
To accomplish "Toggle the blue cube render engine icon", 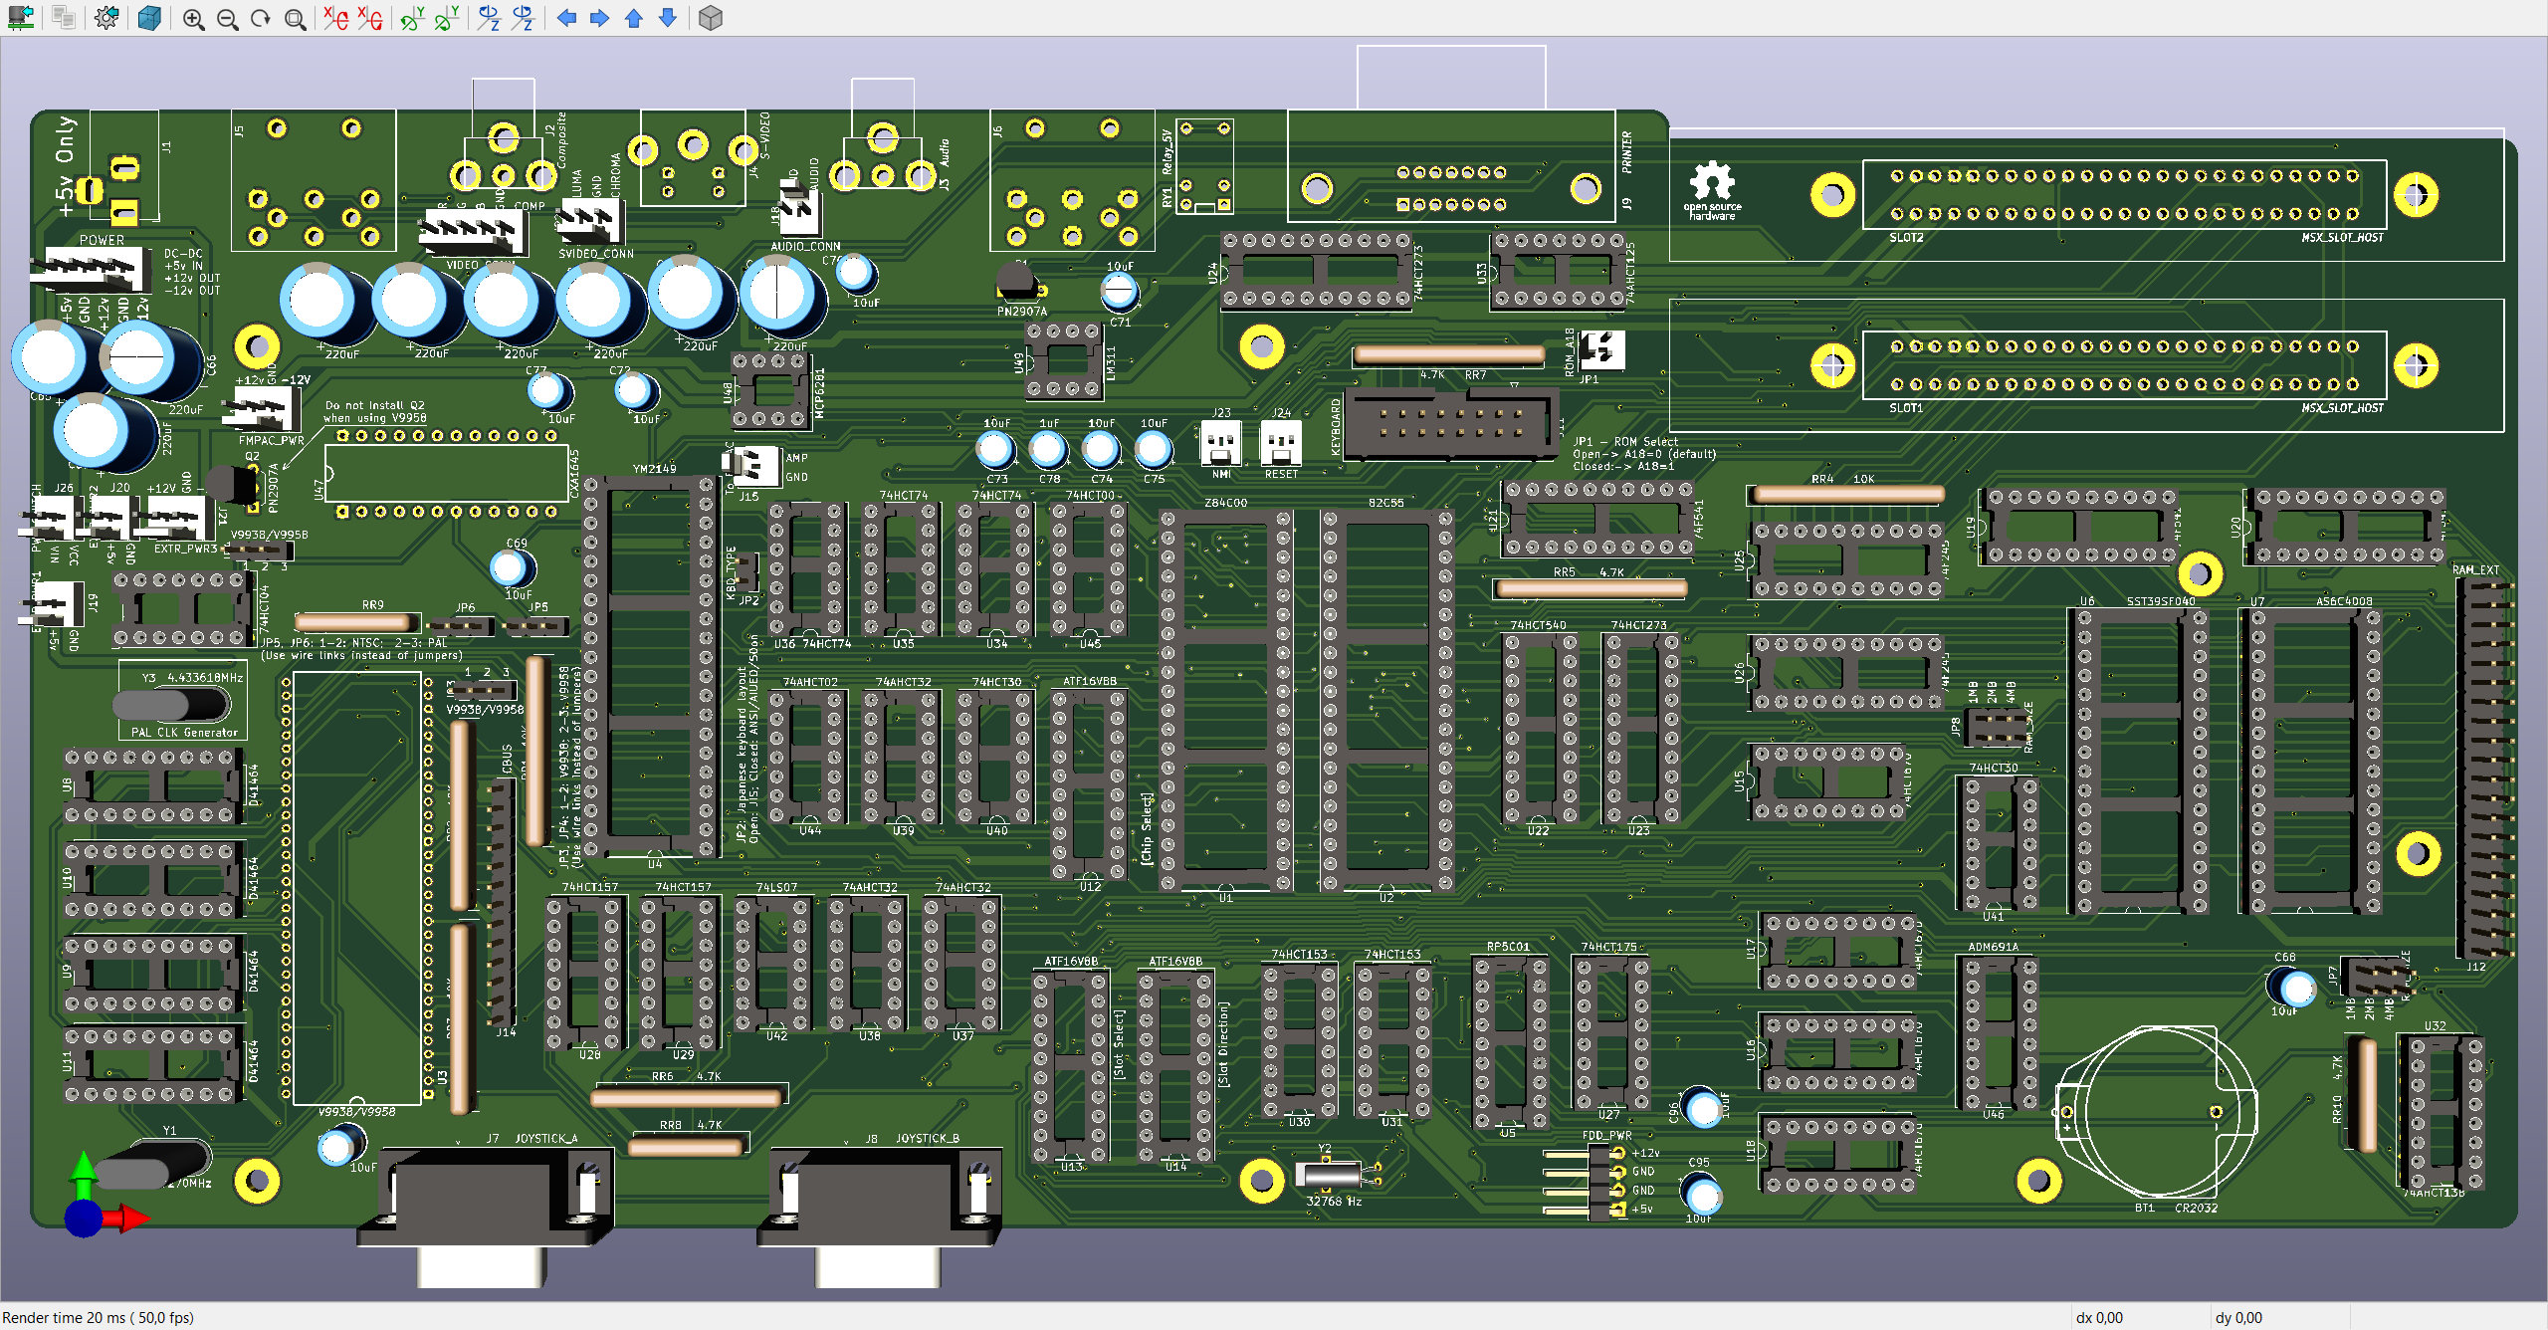I will pyautogui.click(x=149, y=18).
